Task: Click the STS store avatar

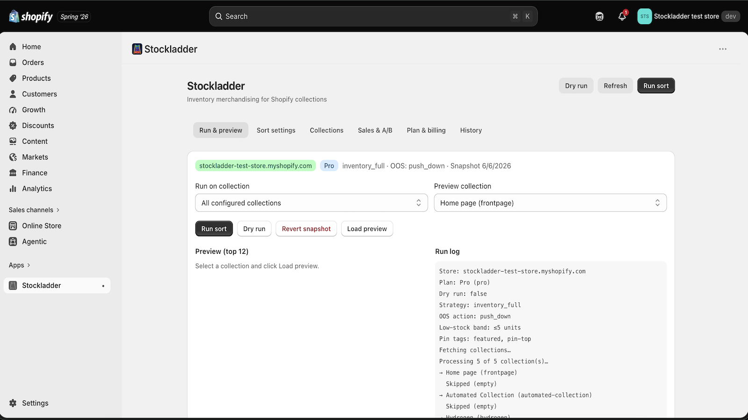Action: [x=645, y=16]
